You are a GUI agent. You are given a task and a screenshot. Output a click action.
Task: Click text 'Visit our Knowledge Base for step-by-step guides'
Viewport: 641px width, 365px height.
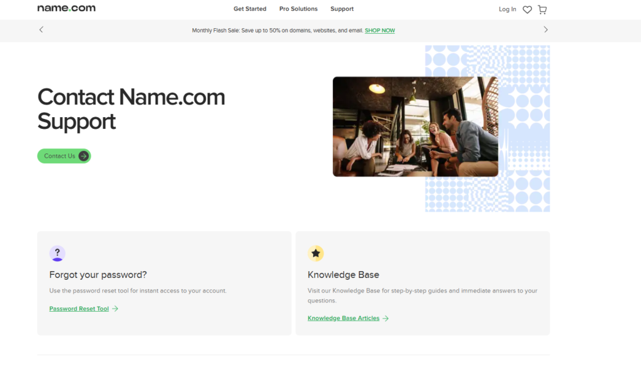tap(423, 296)
